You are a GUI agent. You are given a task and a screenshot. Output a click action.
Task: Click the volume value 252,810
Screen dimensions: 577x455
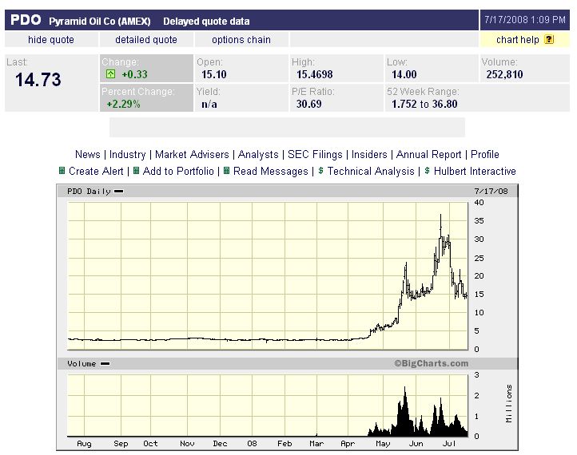click(504, 74)
